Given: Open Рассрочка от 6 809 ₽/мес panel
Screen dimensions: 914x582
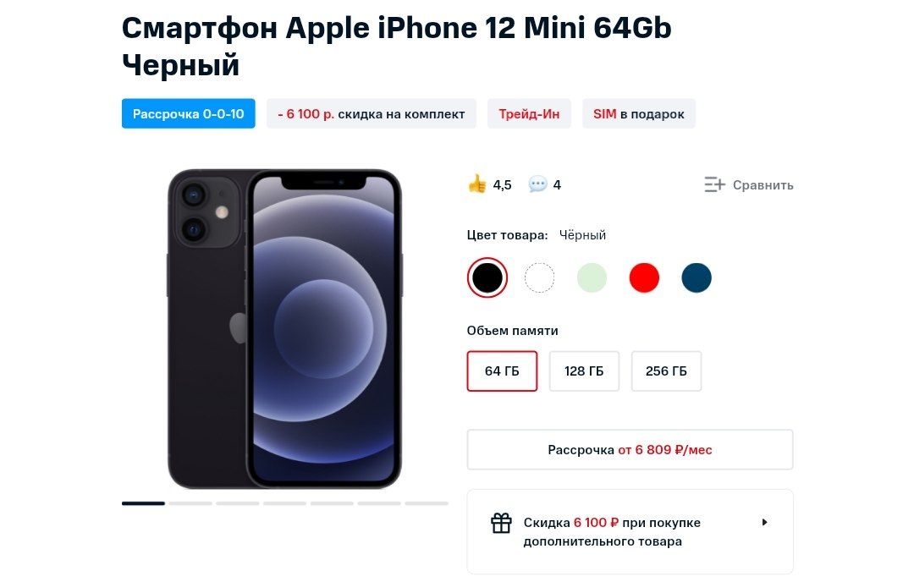Looking at the screenshot, I should (630, 450).
